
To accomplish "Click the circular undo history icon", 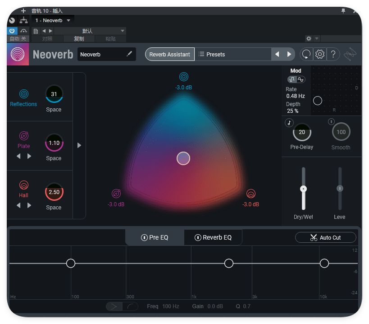I will (306, 55).
